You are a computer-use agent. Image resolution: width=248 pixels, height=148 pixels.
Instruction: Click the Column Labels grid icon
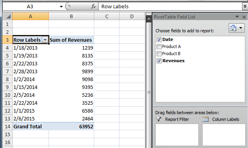205,119
